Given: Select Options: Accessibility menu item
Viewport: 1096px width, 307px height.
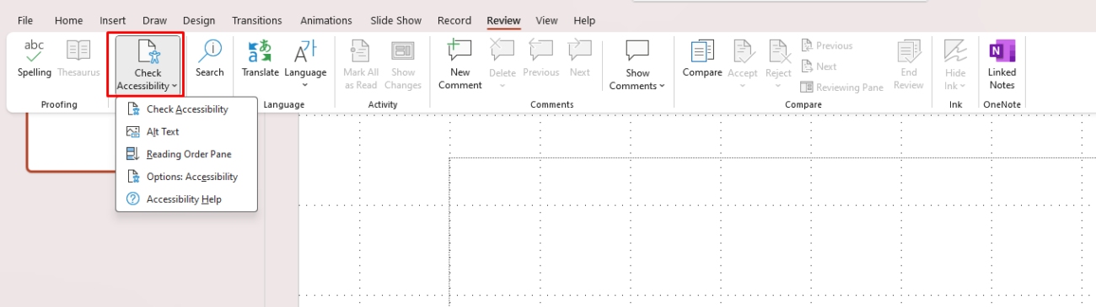Looking at the screenshot, I should tap(186, 177).
